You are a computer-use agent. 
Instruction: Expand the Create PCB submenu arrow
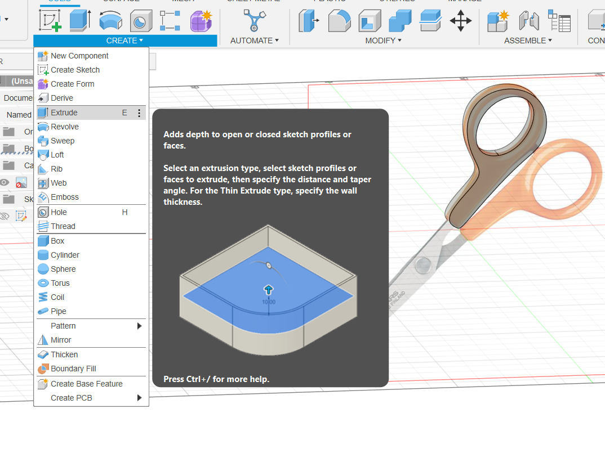[140, 398]
